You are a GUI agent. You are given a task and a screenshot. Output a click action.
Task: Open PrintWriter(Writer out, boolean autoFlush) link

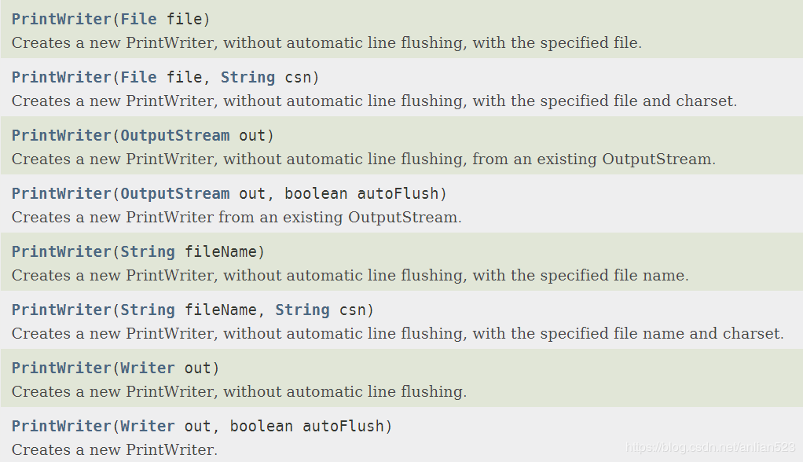(x=61, y=426)
